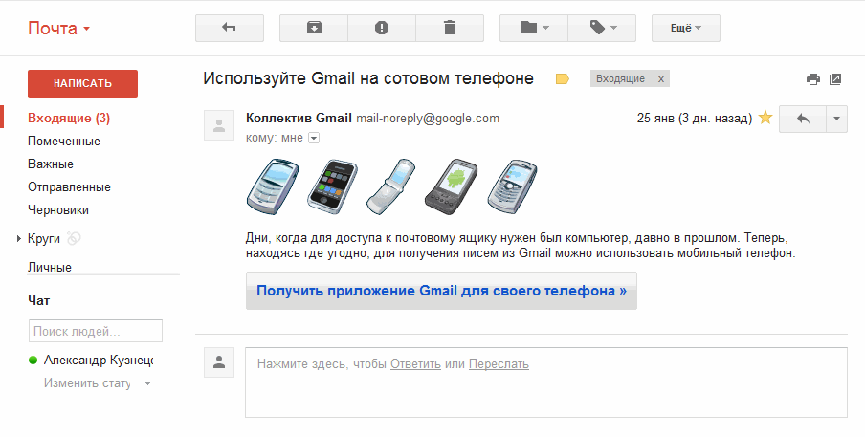This screenshot has width=865, height=437.
Task: Click the Переслать link in reply box
Action: 499,364
